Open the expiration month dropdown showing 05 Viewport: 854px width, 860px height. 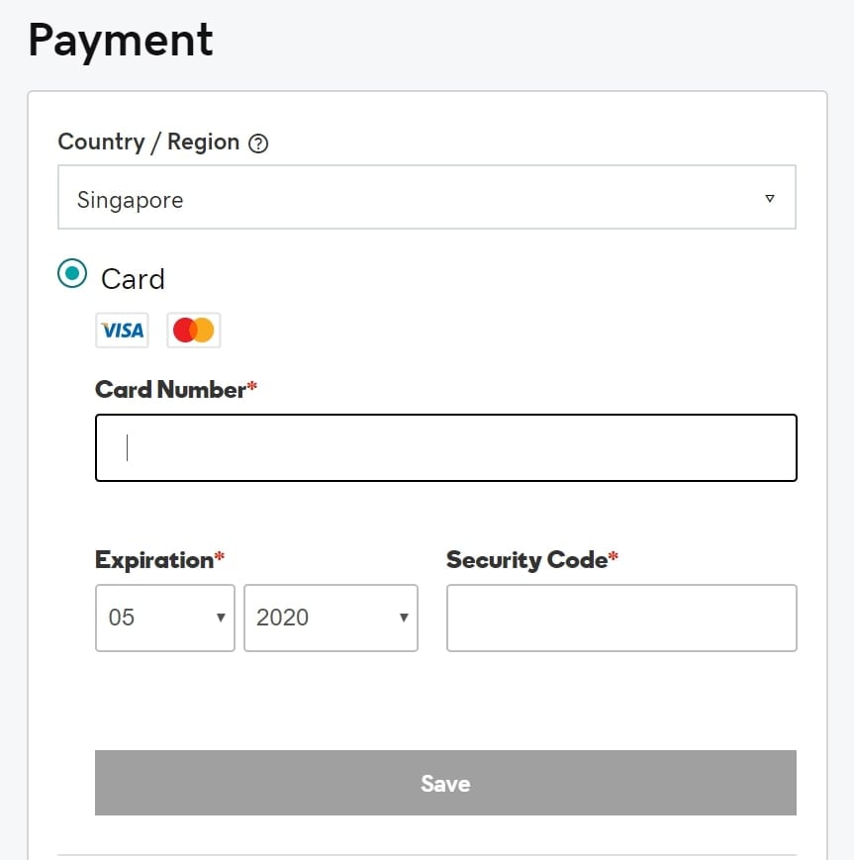click(165, 619)
